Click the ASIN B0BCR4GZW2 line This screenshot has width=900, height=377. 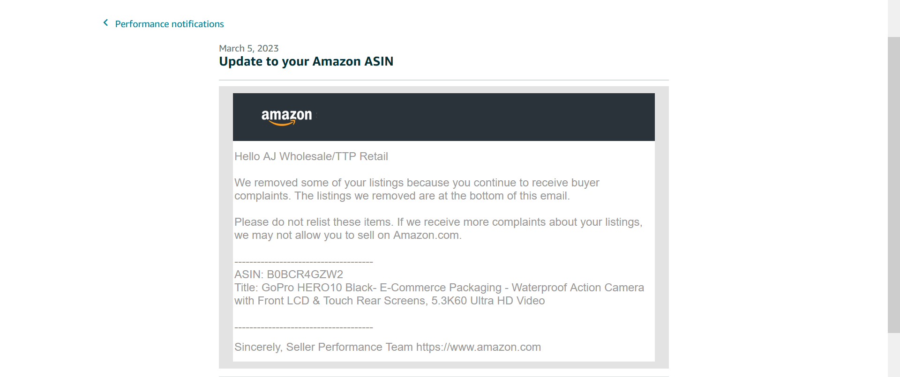(288, 274)
